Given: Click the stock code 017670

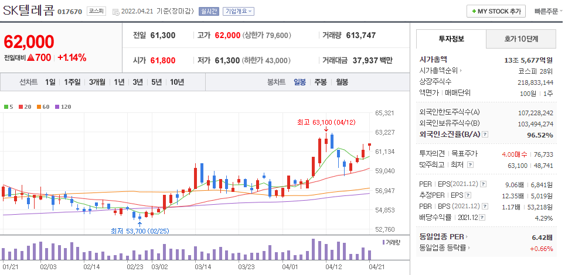Looking at the screenshot, I should tap(70, 12).
